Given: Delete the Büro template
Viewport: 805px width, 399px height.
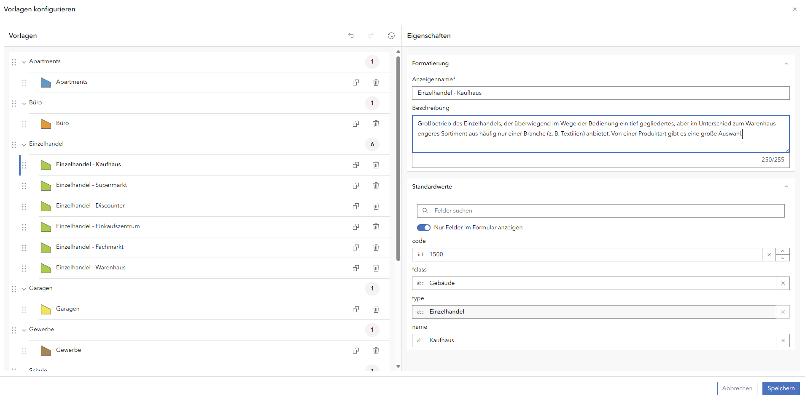Looking at the screenshot, I should pyautogui.click(x=376, y=124).
